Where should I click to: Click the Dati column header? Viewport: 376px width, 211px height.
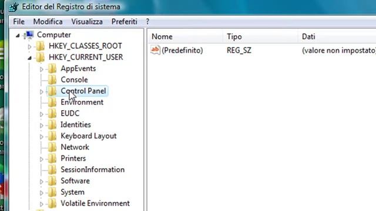pos(337,36)
